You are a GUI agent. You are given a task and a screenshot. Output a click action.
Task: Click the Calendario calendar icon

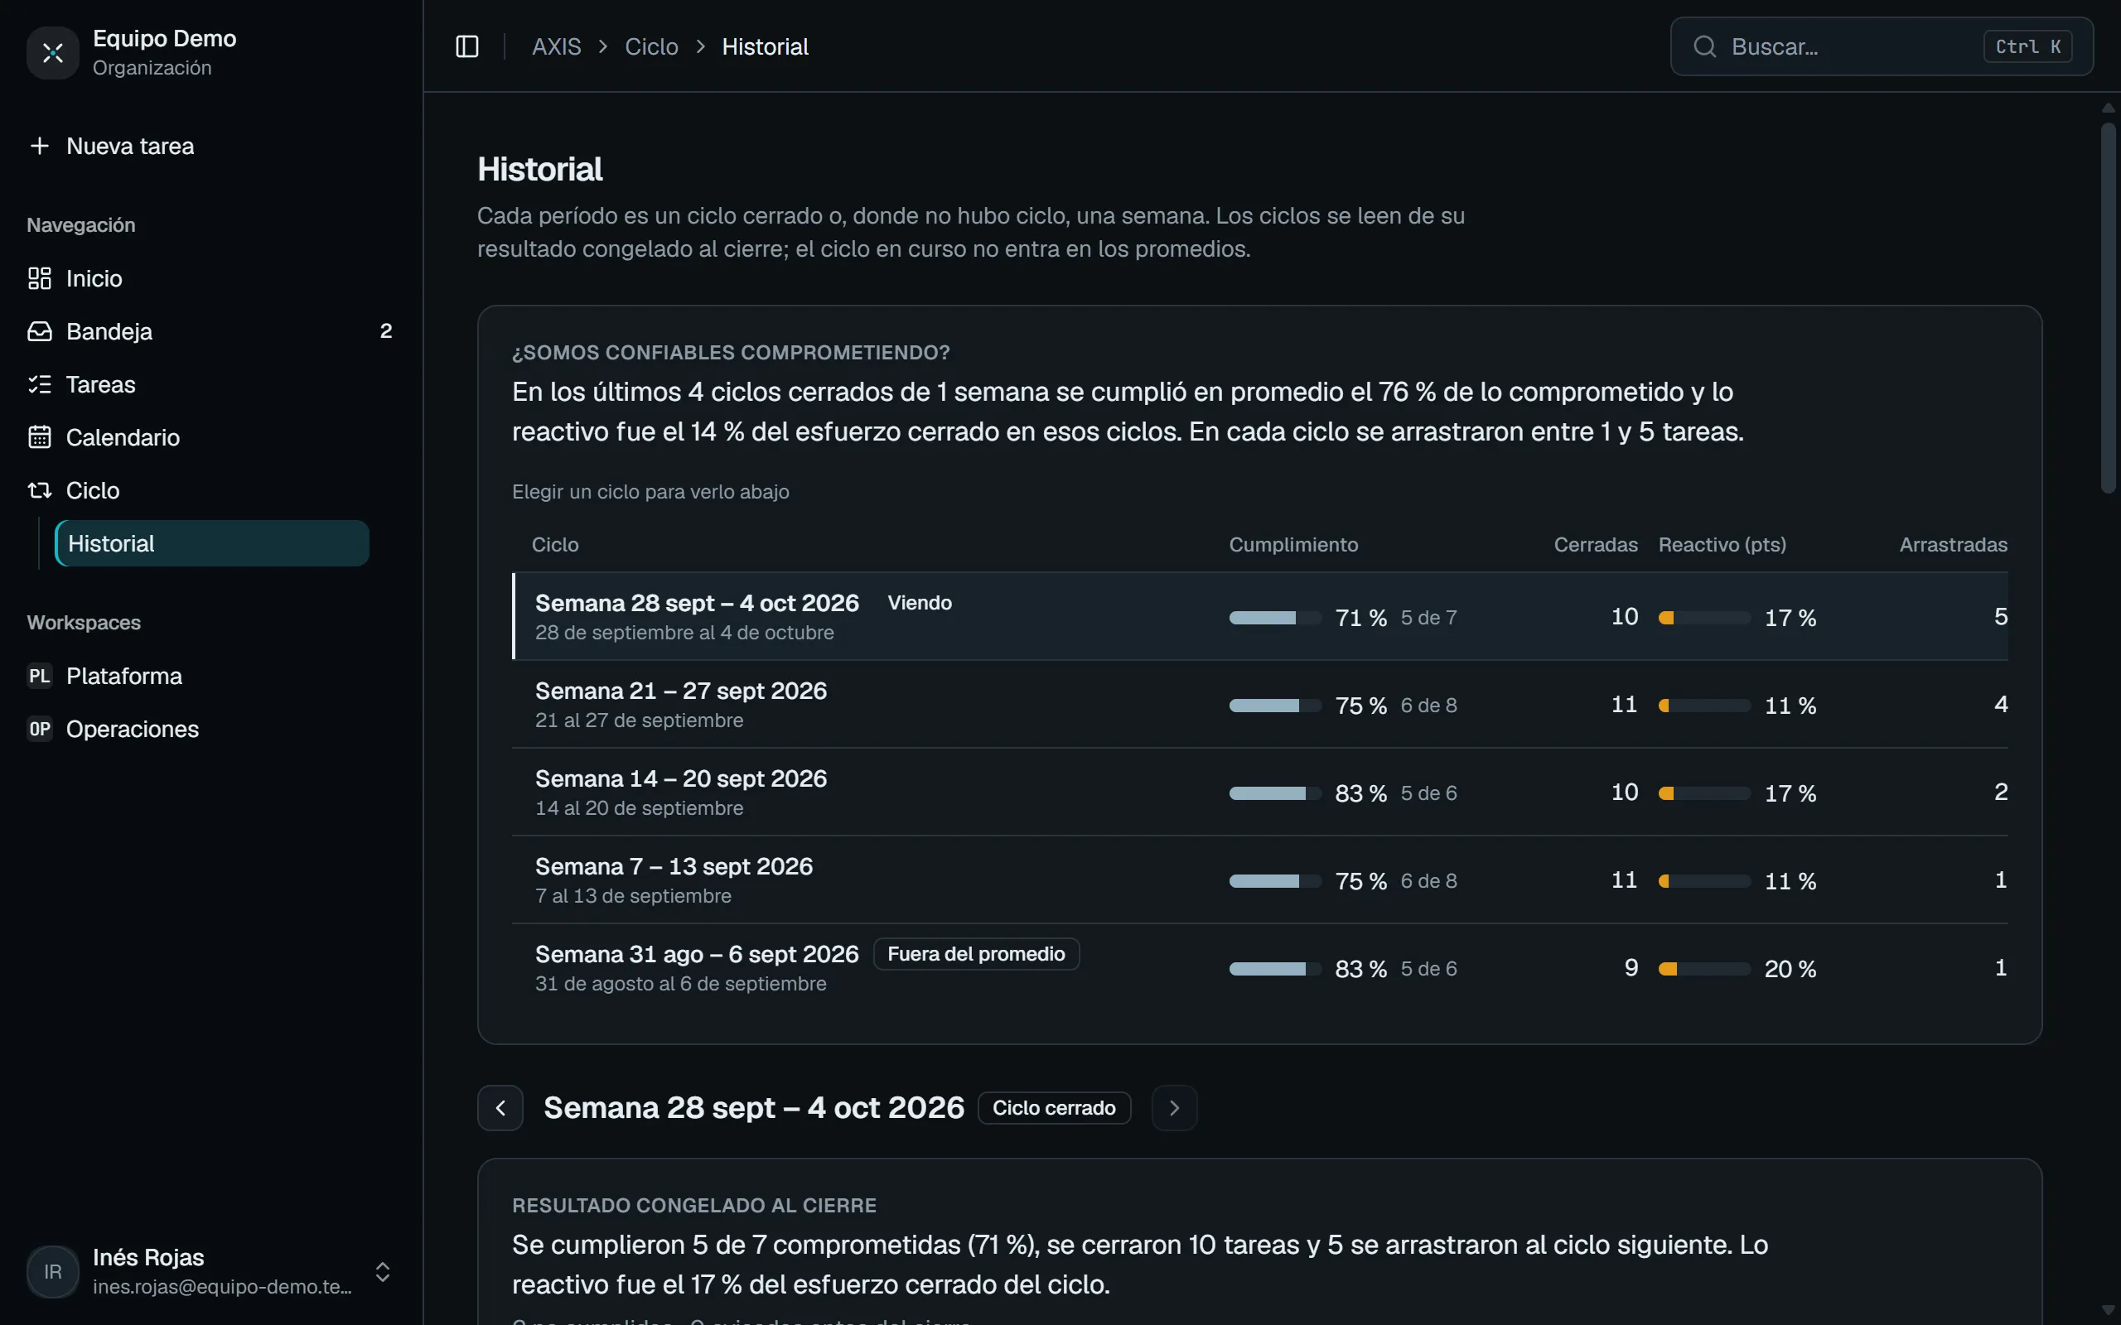40,437
